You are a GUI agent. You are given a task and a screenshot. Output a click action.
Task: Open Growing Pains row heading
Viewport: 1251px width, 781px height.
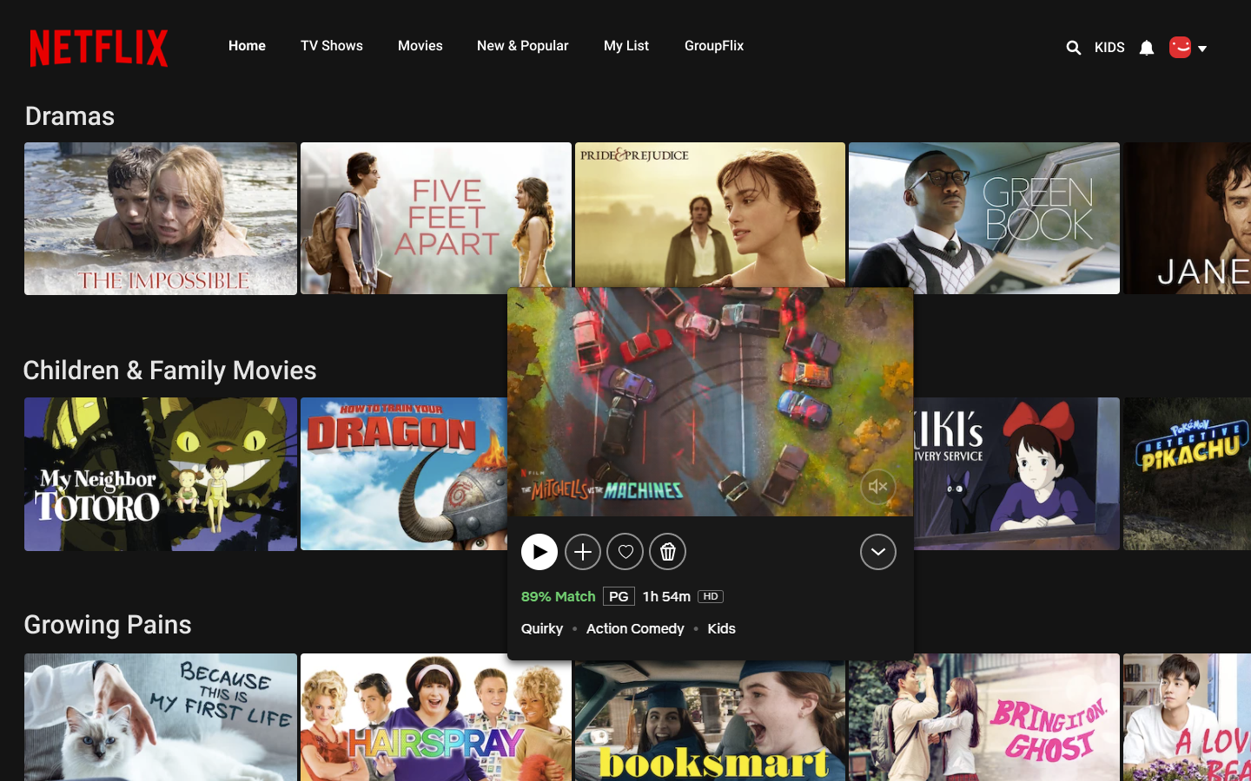(108, 625)
